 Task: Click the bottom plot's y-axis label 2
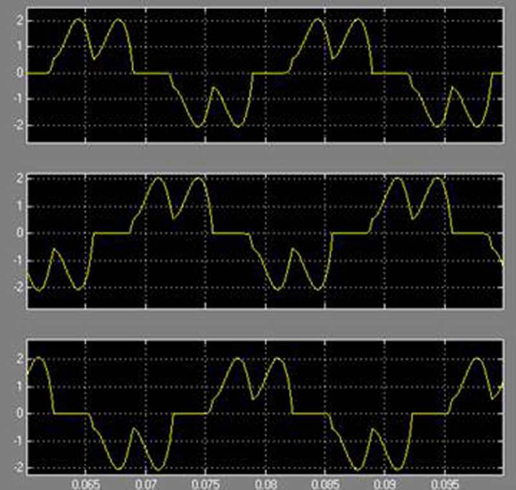click(20, 358)
